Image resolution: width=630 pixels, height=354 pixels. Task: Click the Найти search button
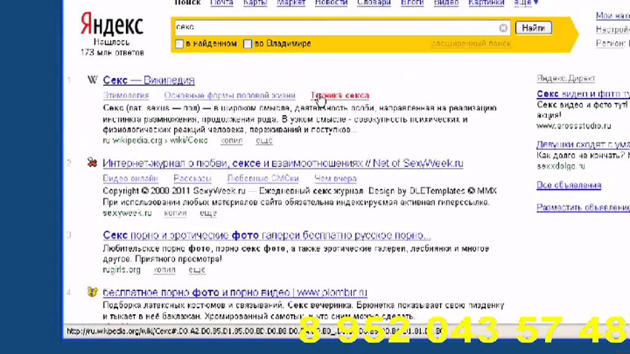pyautogui.click(x=533, y=28)
